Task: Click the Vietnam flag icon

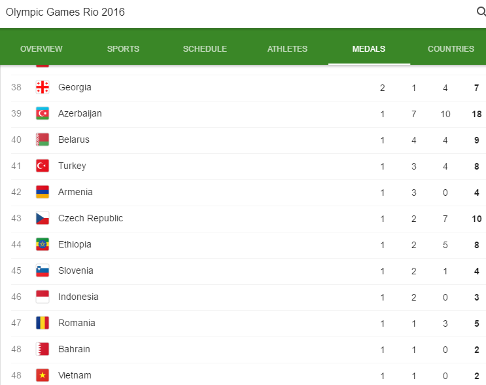Action: click(43, 375)
